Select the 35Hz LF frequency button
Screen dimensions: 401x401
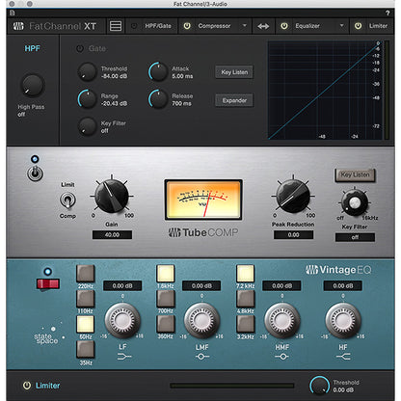click(86, 349)
